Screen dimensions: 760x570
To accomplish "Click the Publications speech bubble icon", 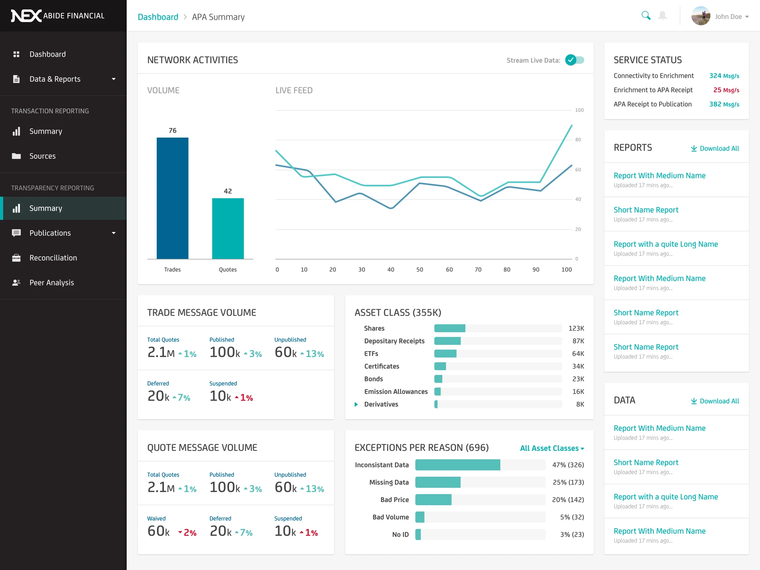I will 16,233.
